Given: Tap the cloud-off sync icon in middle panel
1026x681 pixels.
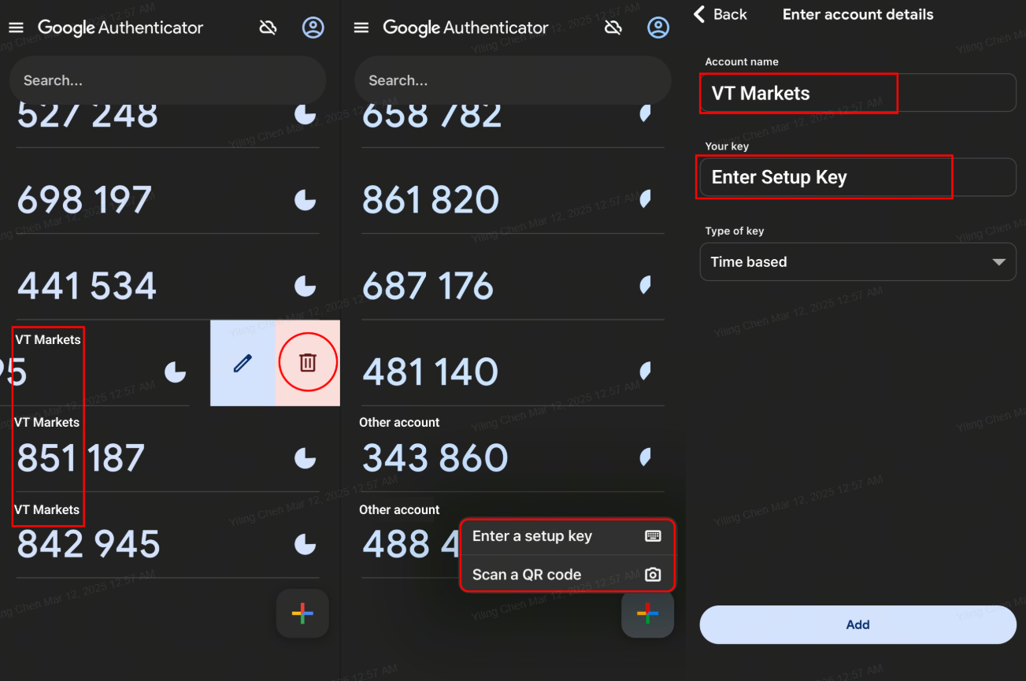Looking at the screenshot, I should click(613, 28).
